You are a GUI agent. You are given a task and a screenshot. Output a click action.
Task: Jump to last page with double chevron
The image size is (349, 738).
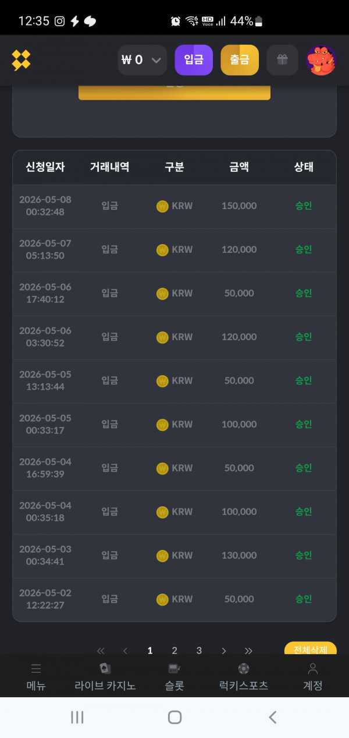[248, 651]
